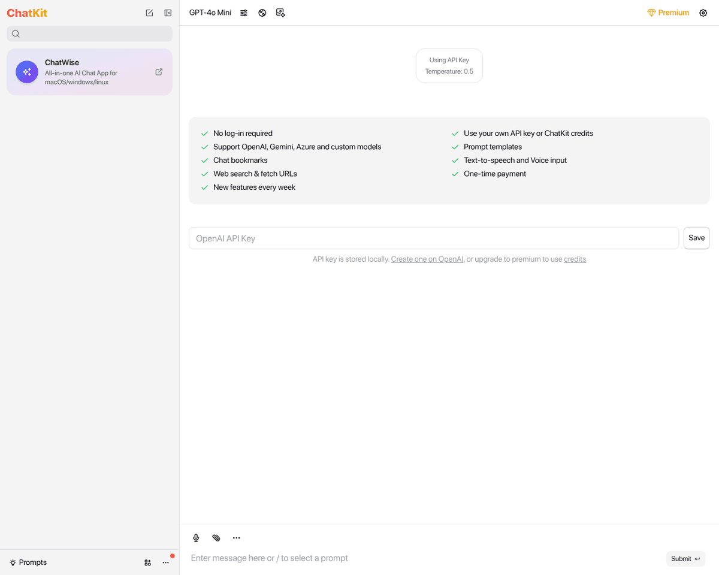Follow the credits link

(x=575, y=259)
